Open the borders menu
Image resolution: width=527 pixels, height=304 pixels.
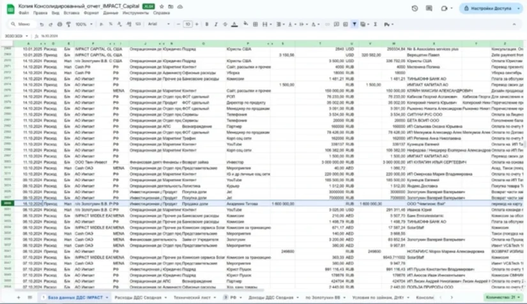coord(255,24)
